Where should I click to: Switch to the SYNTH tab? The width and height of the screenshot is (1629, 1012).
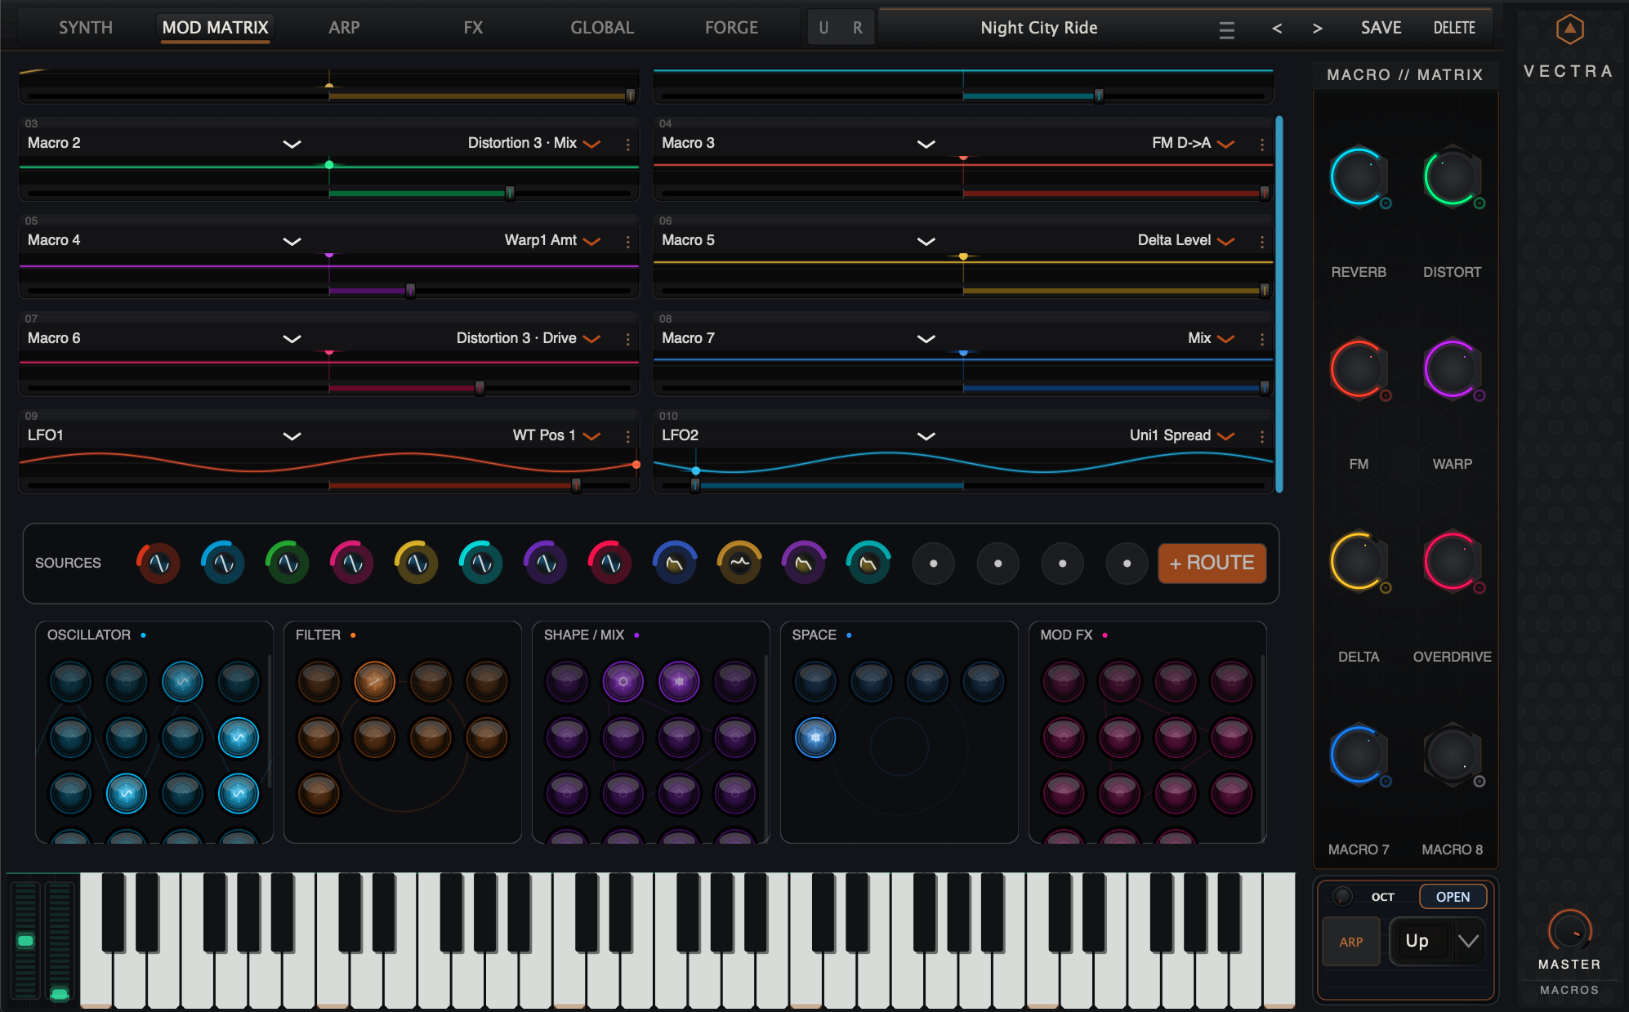85,28
